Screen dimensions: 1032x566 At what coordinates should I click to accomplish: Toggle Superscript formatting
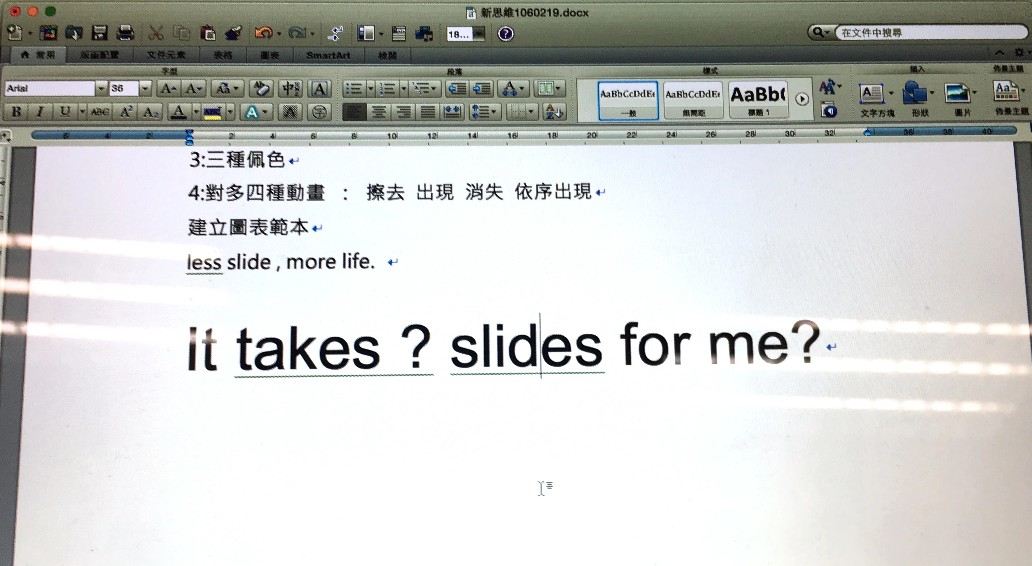126,112
